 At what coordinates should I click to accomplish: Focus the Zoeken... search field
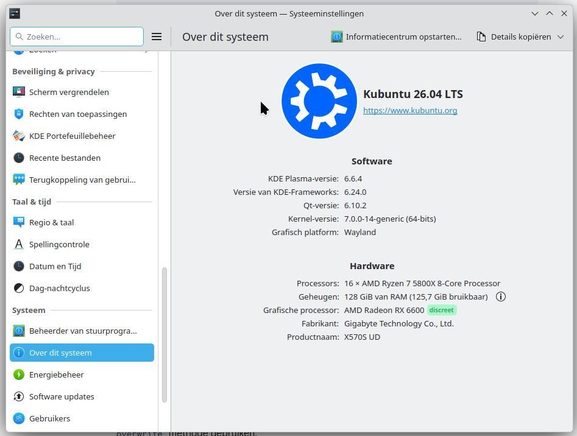point(77,37)
